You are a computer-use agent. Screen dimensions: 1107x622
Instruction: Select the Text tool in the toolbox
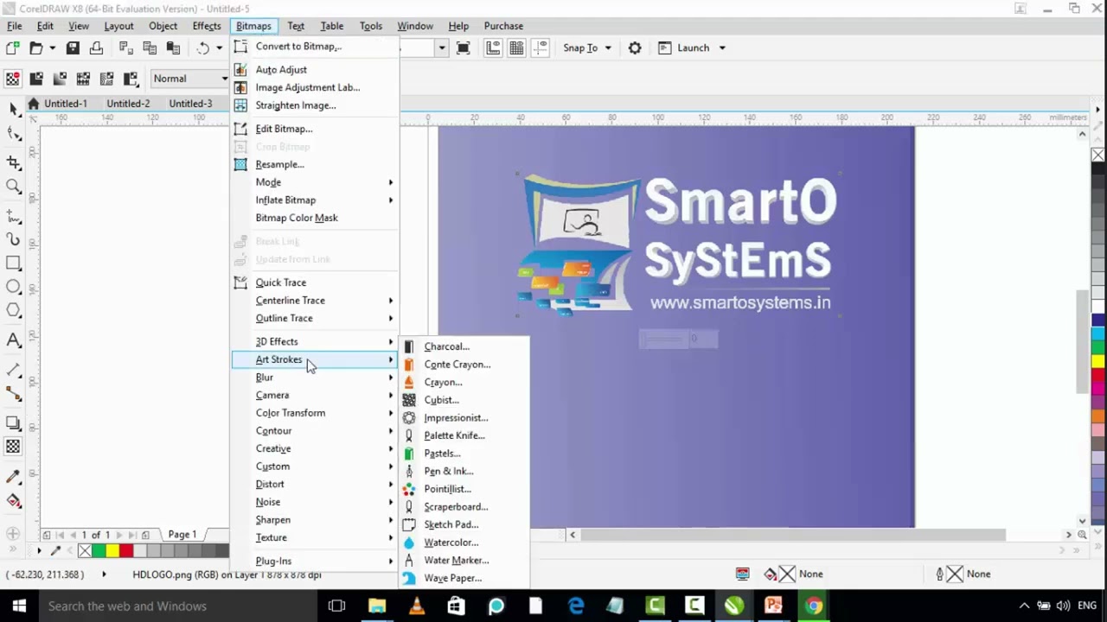pyautogui.click(x=13, y=340)
